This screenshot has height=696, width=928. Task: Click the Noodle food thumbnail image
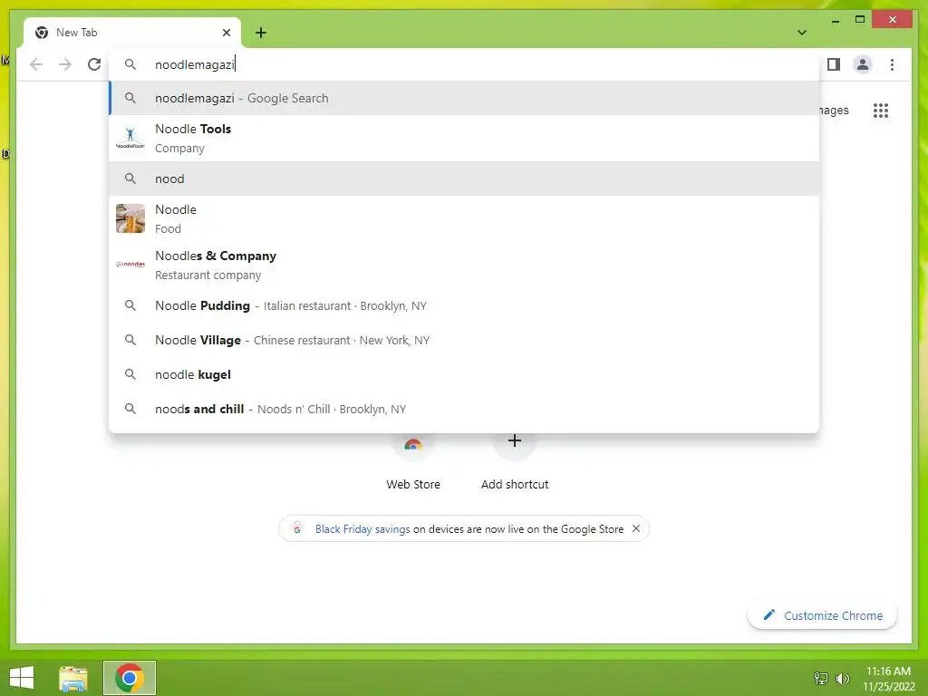tap(130, 218)
